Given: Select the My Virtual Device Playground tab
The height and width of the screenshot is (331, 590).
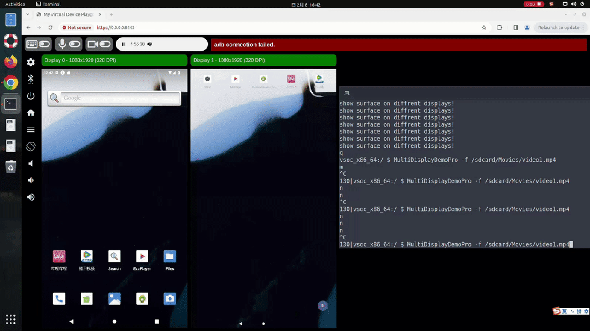Looking at the screenshot, I should pyautogui.click(x=68, y=15).
